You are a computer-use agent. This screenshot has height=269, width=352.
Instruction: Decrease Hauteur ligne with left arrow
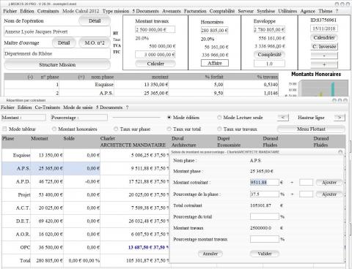pyautogui.click(x=283, y=118)
